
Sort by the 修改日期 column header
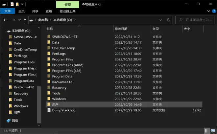pyautogui.click(x=121, y=29)
